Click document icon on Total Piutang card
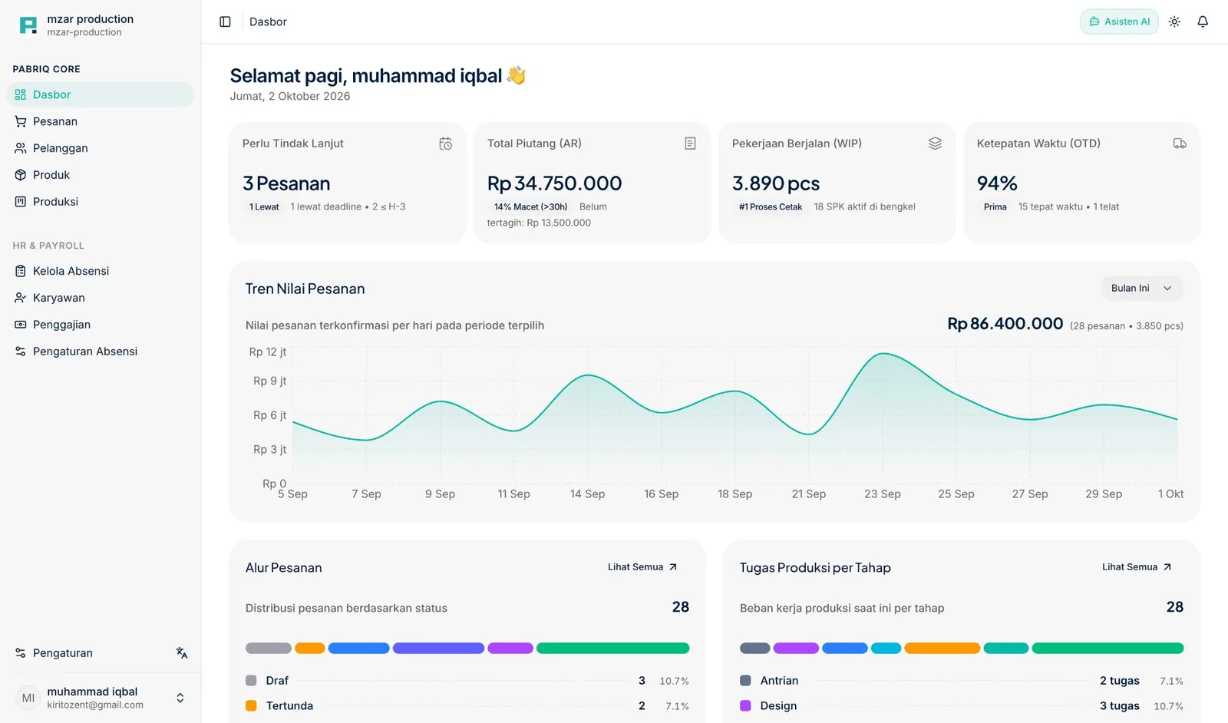The height and width of the screenshot is (723, 1228). pos(690,144)
